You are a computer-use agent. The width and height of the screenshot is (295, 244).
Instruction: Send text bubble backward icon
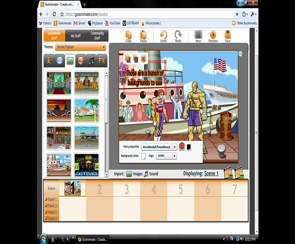135,59
